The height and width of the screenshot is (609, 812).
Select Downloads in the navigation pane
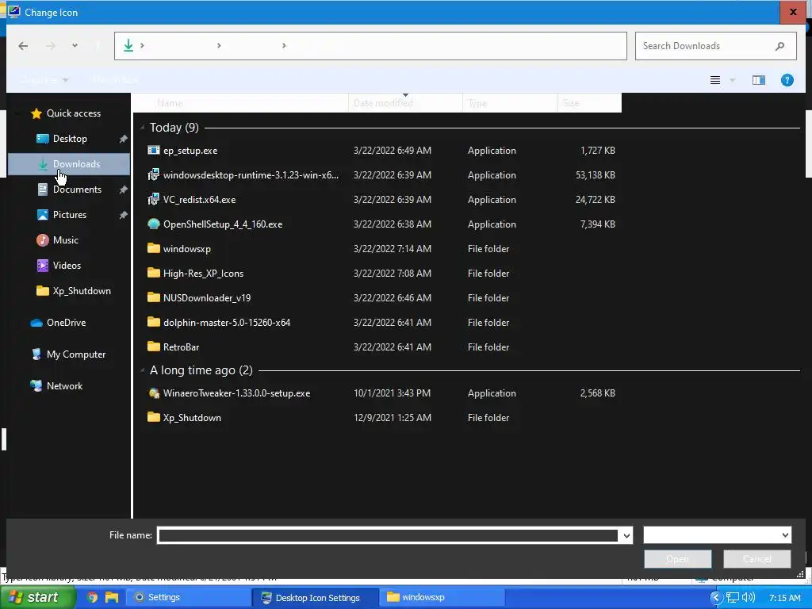pyautogui.click(x=69, y=164)
